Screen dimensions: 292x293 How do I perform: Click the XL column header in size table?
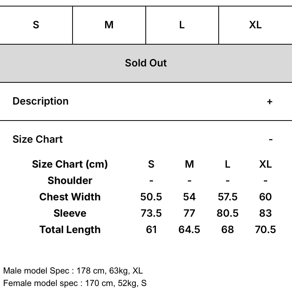point(265,164)
